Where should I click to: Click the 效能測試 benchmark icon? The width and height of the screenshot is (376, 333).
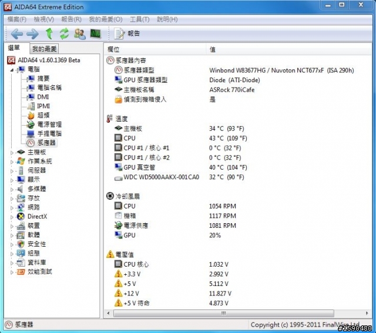click(21, 271)
